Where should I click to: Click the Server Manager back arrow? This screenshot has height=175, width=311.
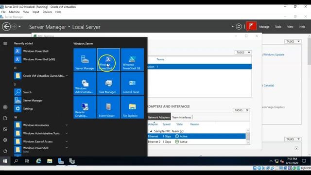[6, 26]
